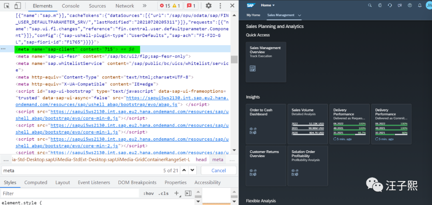Open the DevTools three-dot customize menu
This screenshot has height=205, width=432.
coord(220,6)
